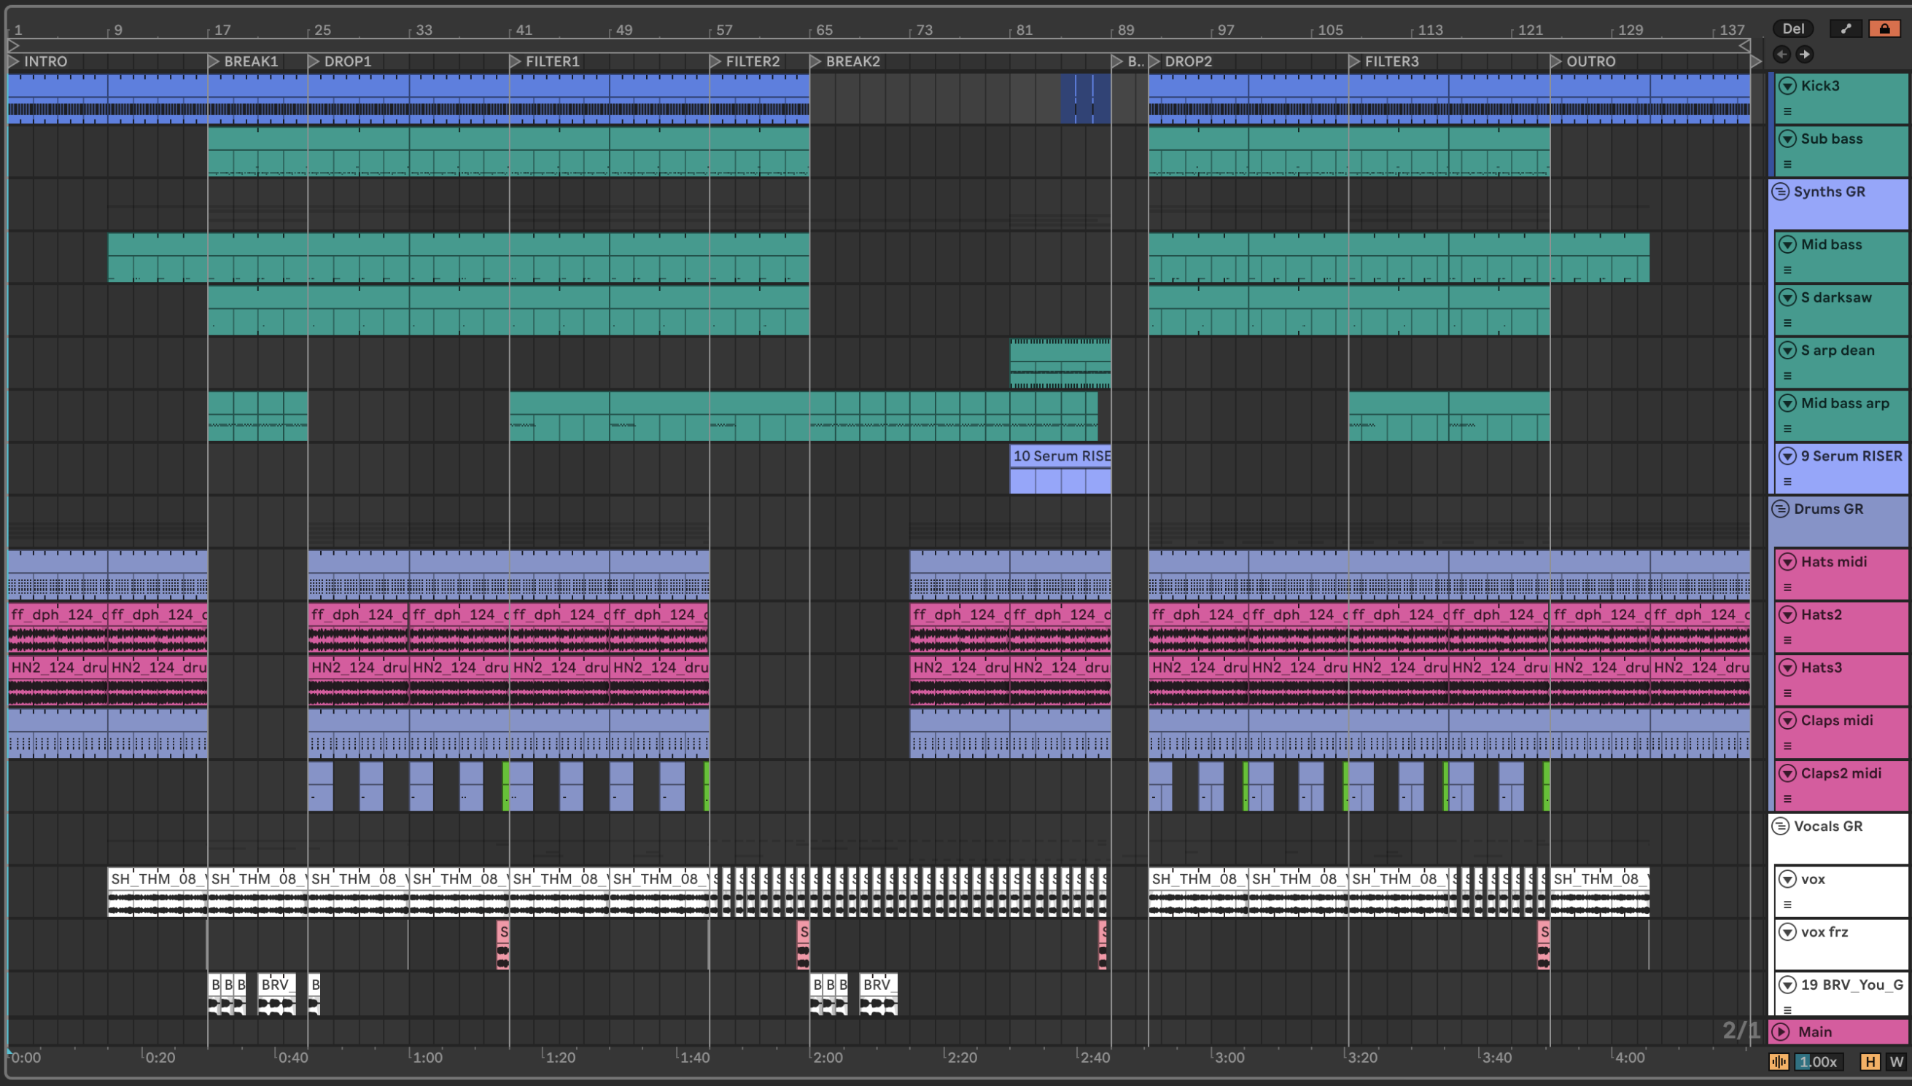Click the orange waveform icon at bottom right

click(x=1779, y=1061)
